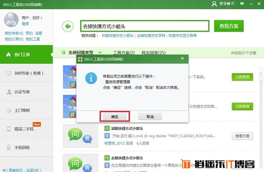
Task: Open 我的订单(0) link
Action: tap(14, 39)
